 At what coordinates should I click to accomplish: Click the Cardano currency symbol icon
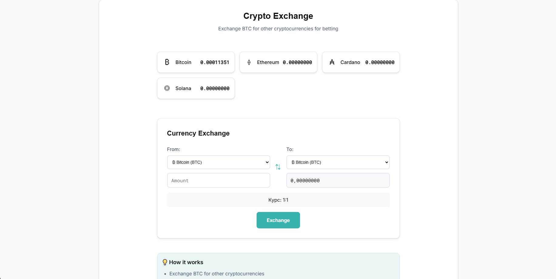(332, 62)
